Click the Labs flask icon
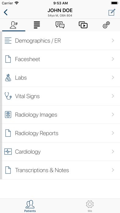Viewport: 120px width, 213px height. pos(8,78)
